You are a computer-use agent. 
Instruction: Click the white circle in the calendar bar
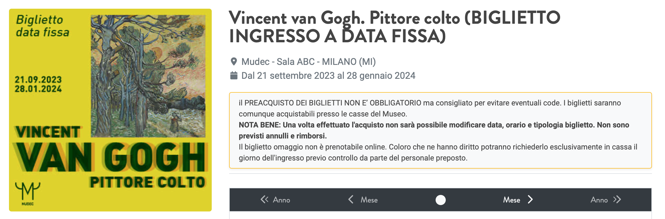click(441, 200)
